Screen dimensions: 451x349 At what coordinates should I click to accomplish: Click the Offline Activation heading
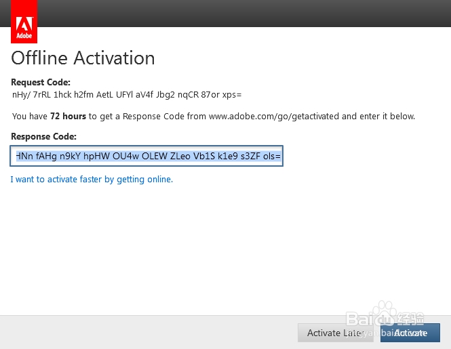click(x=83, y=58)
